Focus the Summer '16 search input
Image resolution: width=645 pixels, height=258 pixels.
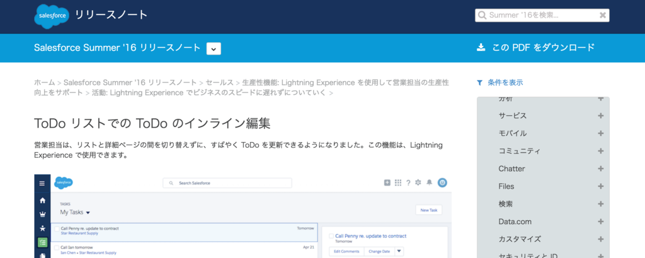[x=542, y=15]
